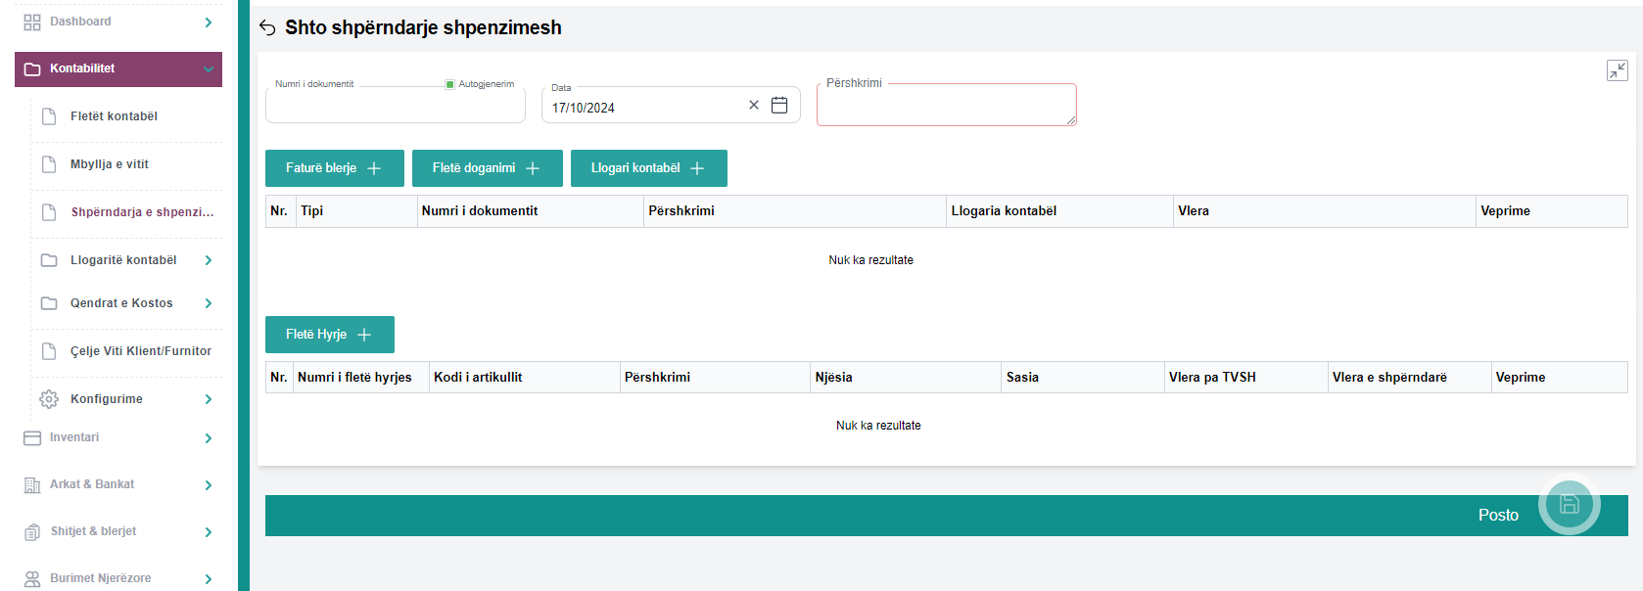Toggle the Autogjenerim checkbox
Image resolution: width=1643 pixels, height=591 pixels.
pyautogui.click(x=450, y=84)
